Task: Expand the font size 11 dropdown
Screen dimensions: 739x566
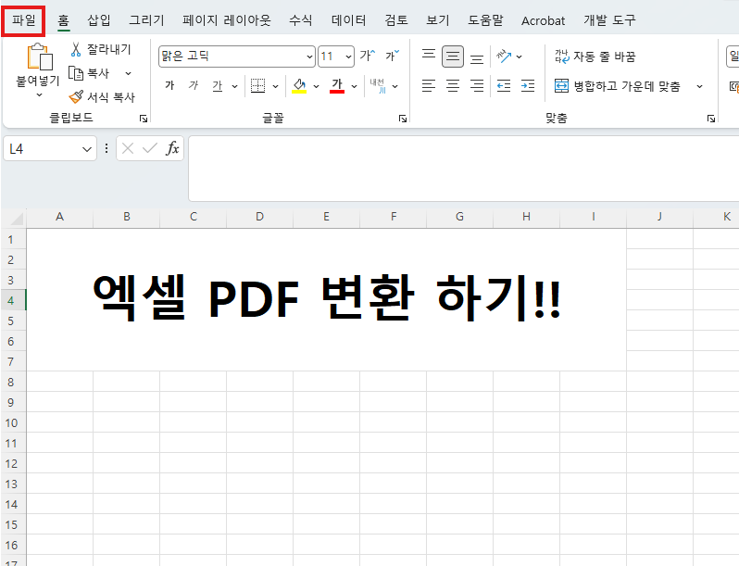Action: 348,57
